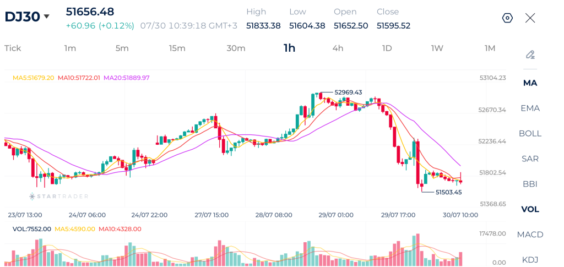Screen dimensions: 564x267
Task: Turn on the SAR indicator
Action: tap(530, 159)
